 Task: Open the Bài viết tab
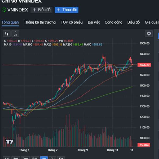coord(94,22)
